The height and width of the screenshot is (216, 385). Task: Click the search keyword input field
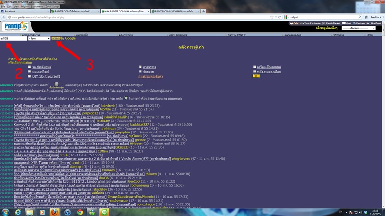pos(14,39)
